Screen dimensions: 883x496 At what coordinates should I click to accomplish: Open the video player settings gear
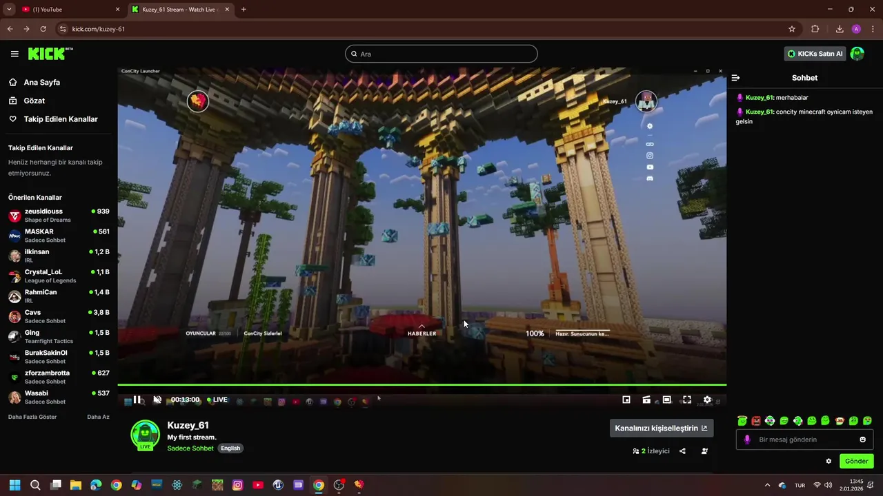tap(707, 400)
